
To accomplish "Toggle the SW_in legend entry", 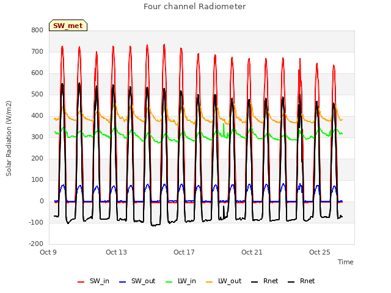I will tap(93, 281).
